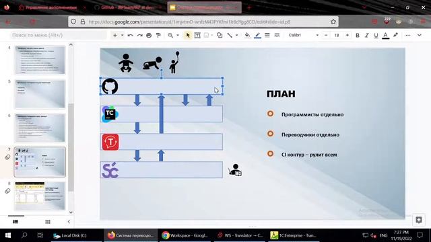
Task: Select slide 7 thumbnail
Action: tap(40, 162)
